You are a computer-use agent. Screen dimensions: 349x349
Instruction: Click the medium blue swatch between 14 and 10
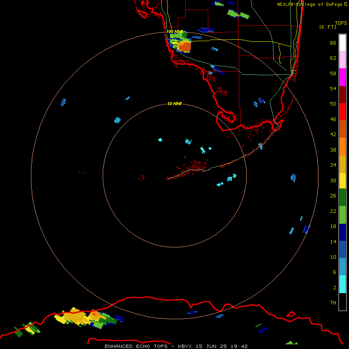tap(342, 249)
